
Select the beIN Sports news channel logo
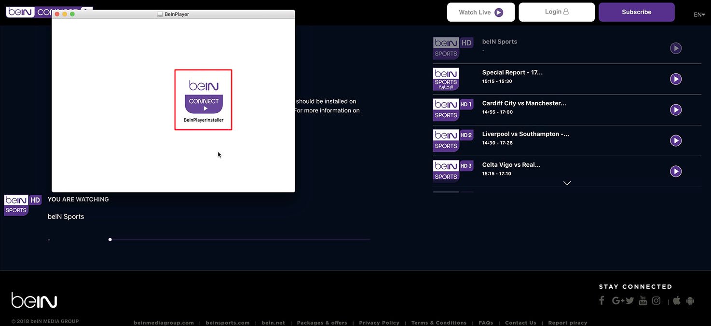pos(446,79)
